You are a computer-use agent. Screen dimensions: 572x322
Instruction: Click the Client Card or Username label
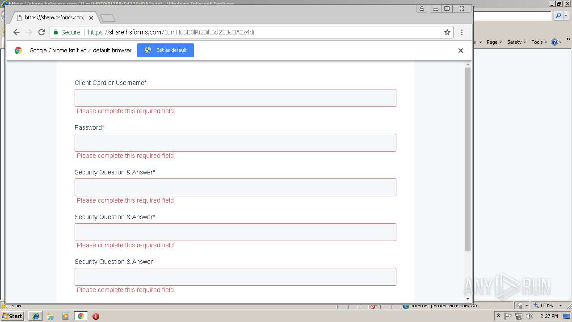[x=109, y=83]
